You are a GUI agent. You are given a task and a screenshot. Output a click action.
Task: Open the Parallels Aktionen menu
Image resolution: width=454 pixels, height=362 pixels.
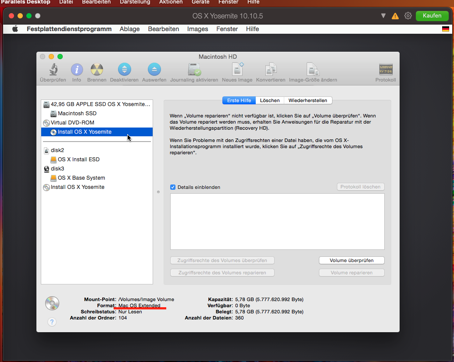(171, 2)
